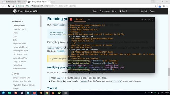Click the green desktop icon in taskbar
The image size is (170, 95).
pos(10,93)
